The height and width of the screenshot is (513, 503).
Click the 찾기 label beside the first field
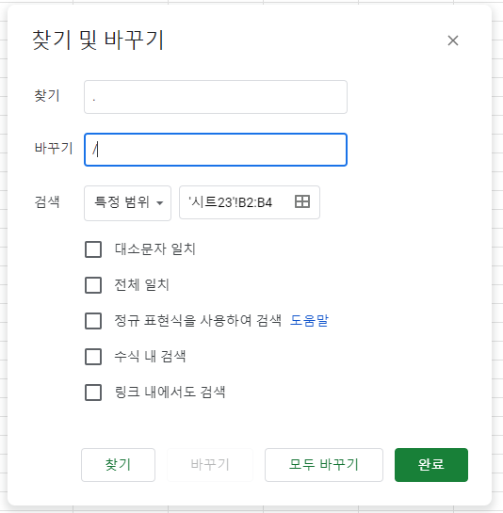[47, 95]
